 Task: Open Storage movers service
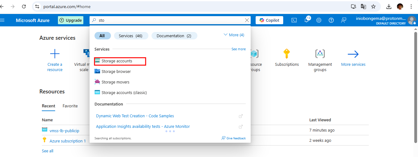point(112,82)
